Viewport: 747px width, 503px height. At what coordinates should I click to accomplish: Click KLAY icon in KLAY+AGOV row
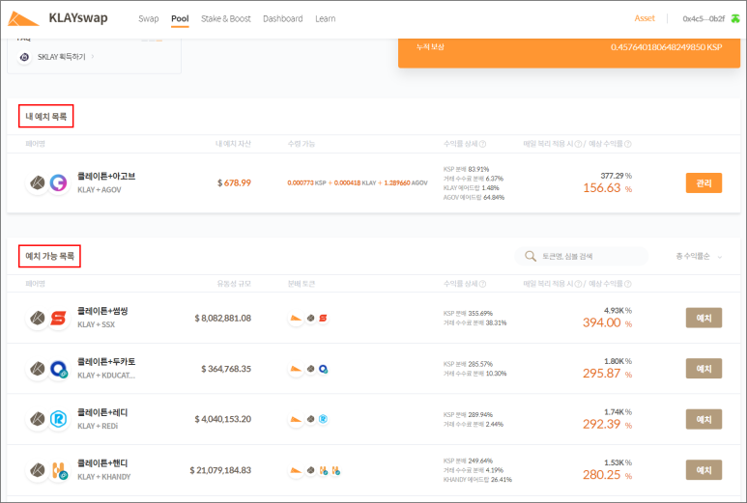(38, 182)
